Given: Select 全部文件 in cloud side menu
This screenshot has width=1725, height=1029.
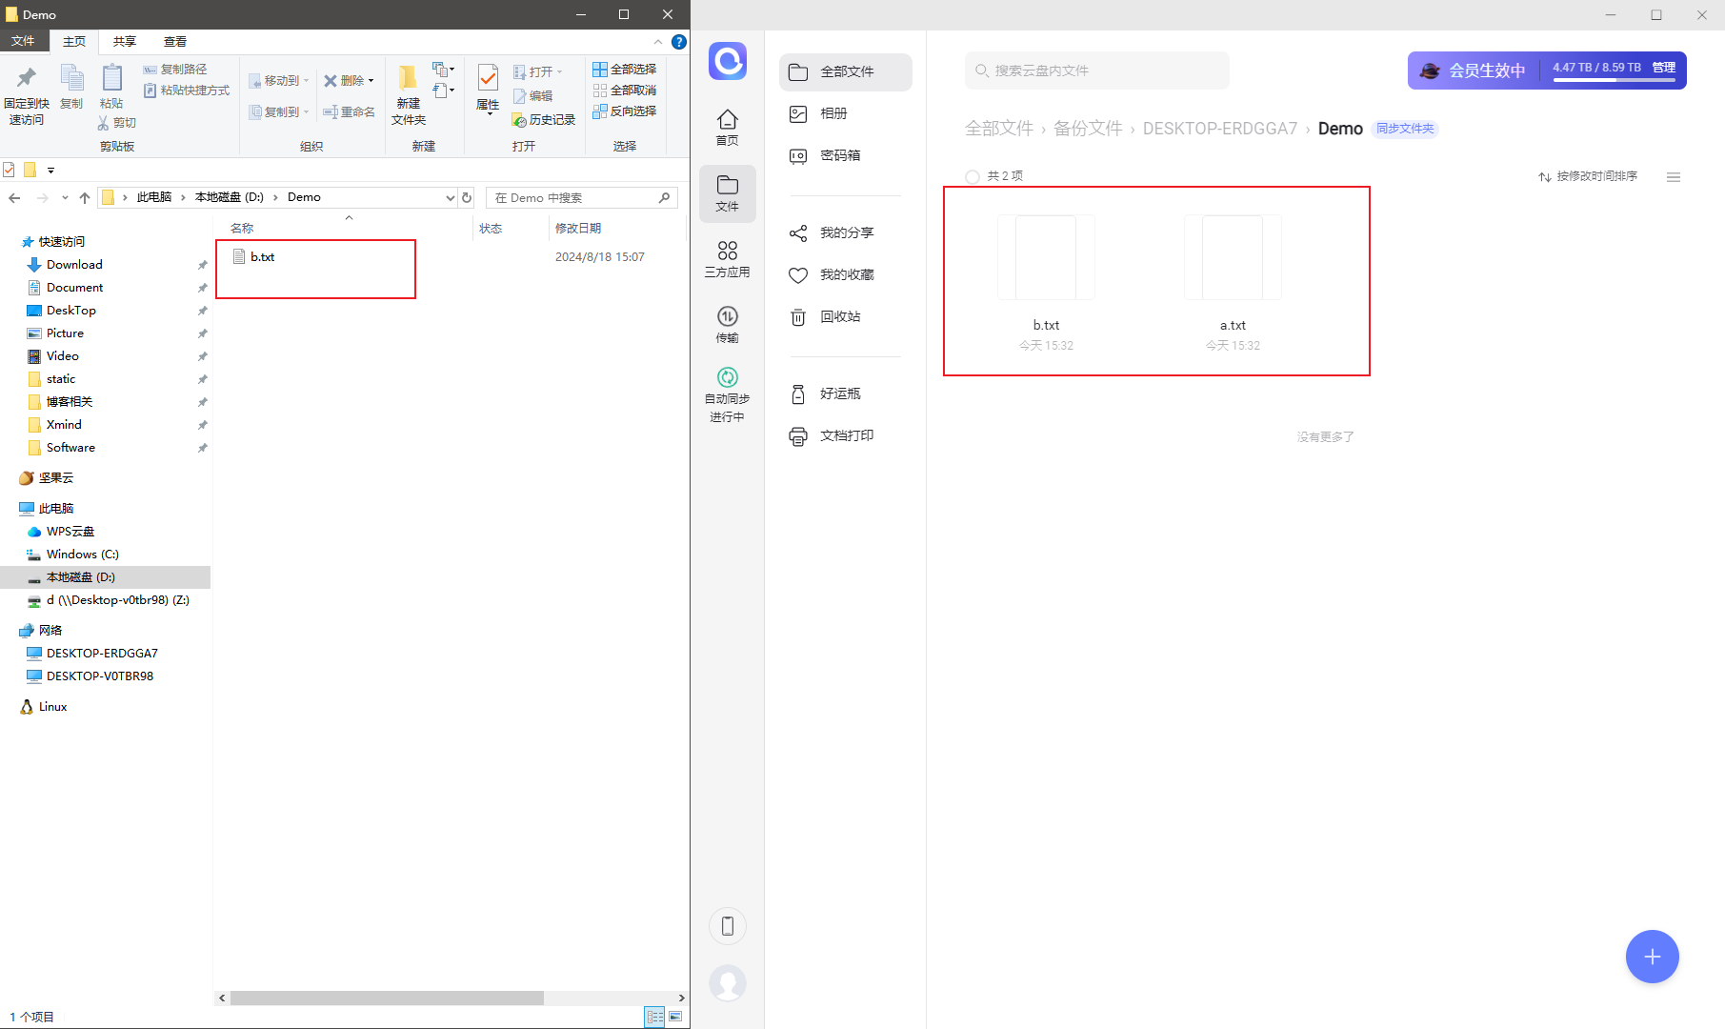Looking at the screenshot, I should click(x=846, y=72).
